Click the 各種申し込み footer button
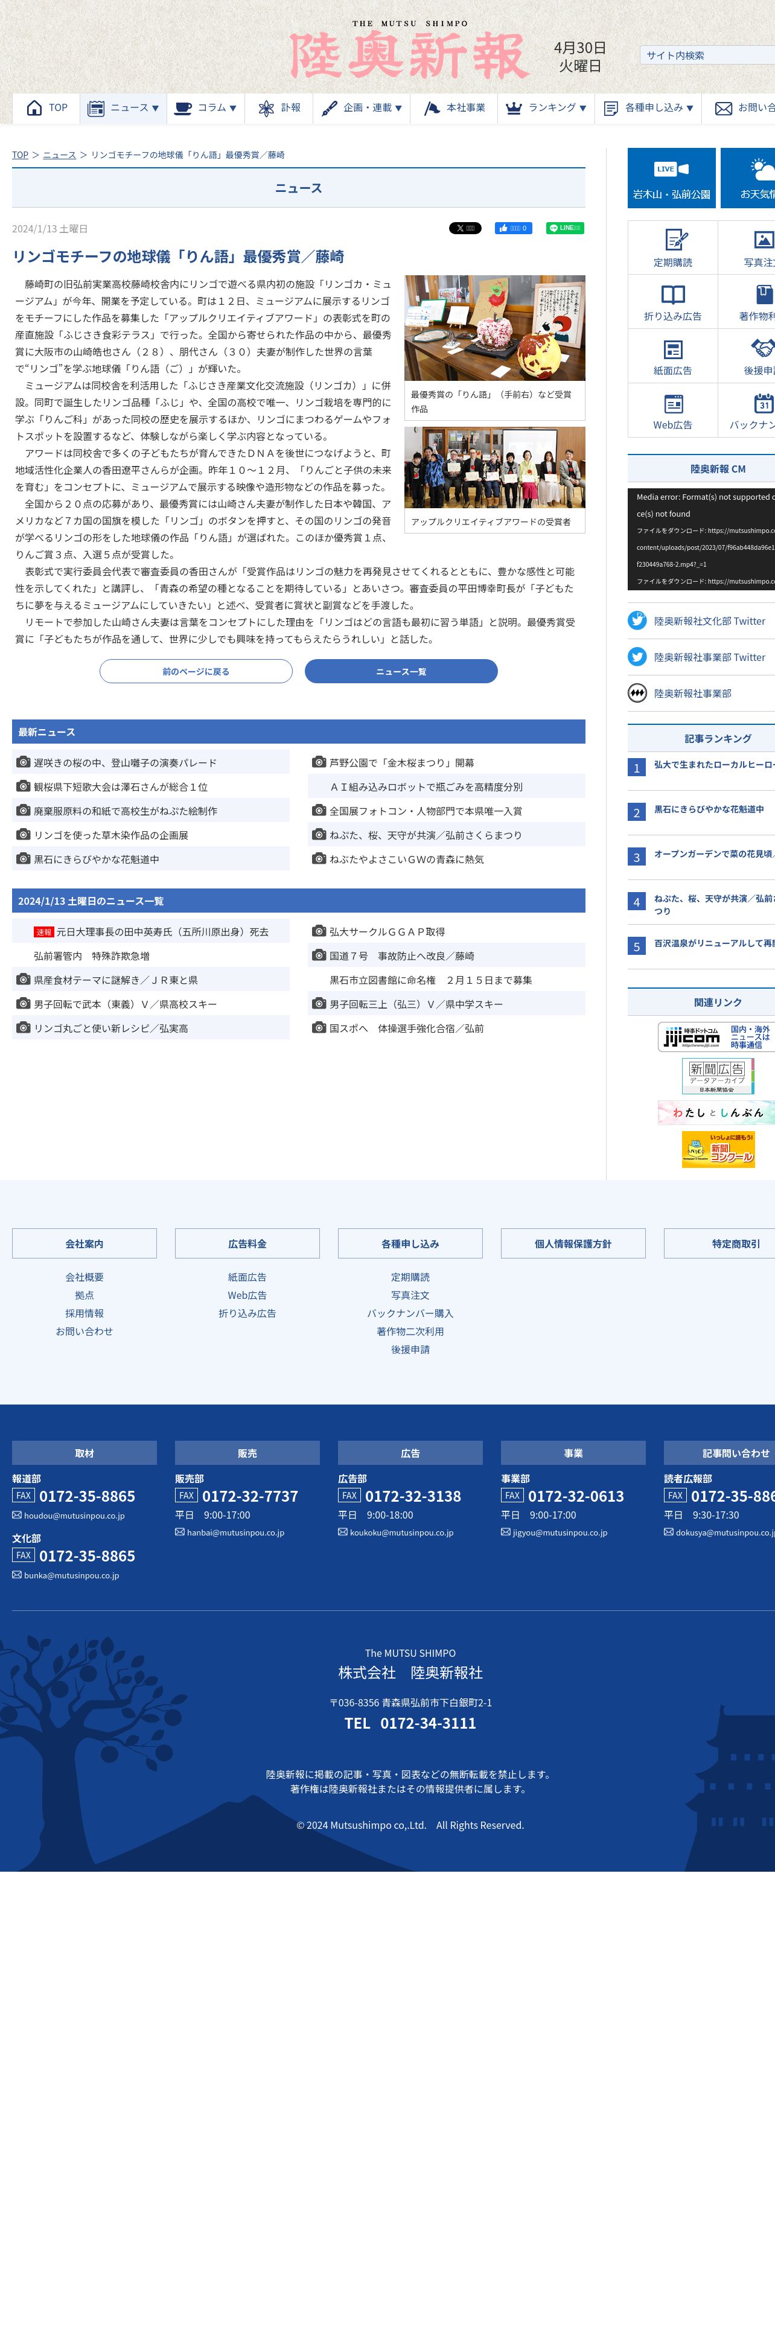This screenshot has width=775, height=2325. [x=410, y=1244]
